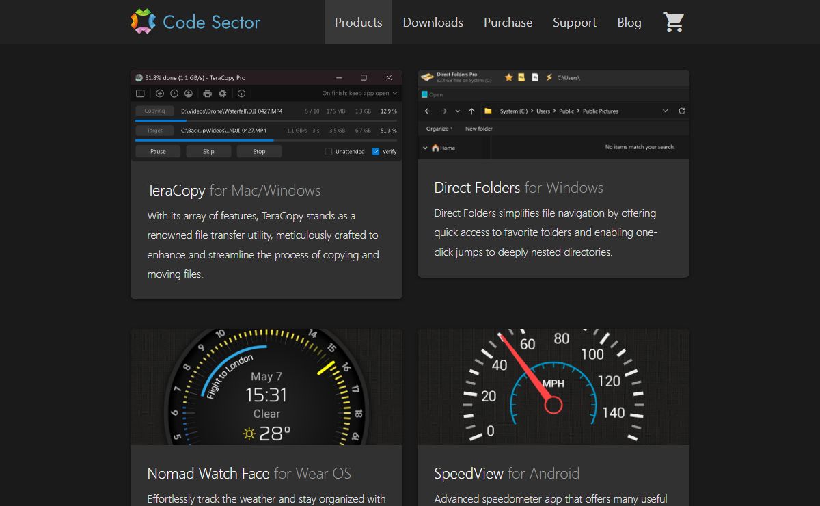Click the Direct Folders Pro app icon

pyautogui.click(x=427, y=77)
